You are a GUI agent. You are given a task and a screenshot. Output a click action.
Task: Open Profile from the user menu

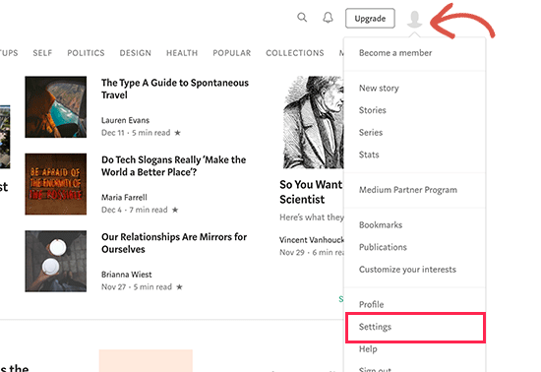[371, 304]
